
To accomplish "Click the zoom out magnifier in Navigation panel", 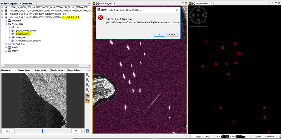I will [x=88, y=80].
